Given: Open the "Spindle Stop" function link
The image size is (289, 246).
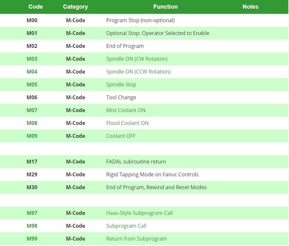Looking at the screenshot, I should click(121, 84).
